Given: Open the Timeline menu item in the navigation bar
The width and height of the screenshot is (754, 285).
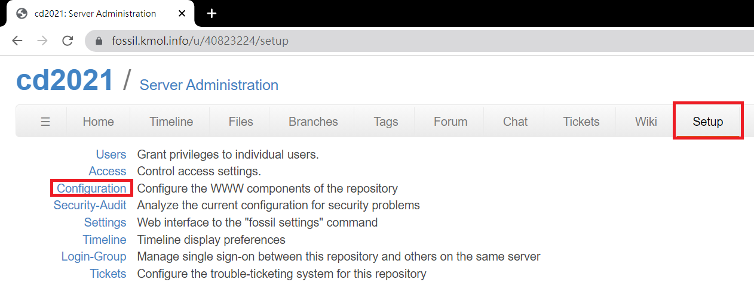Looking at the screenshot, I should click(171, 122).
